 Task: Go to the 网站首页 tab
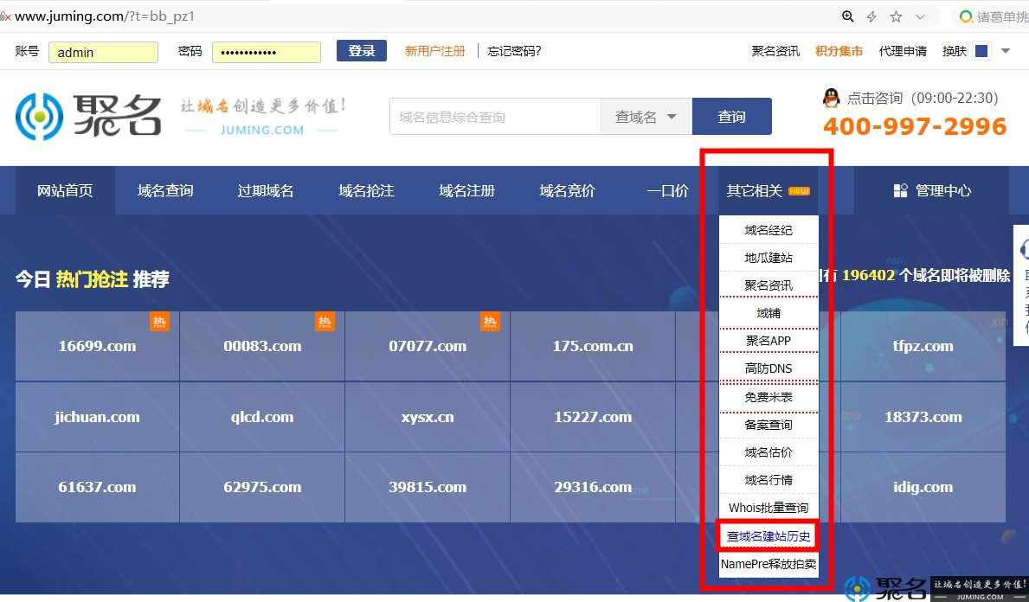tap(65, 191)
